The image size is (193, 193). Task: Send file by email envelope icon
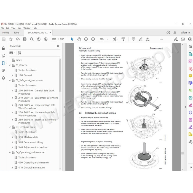tap(183, 39)
